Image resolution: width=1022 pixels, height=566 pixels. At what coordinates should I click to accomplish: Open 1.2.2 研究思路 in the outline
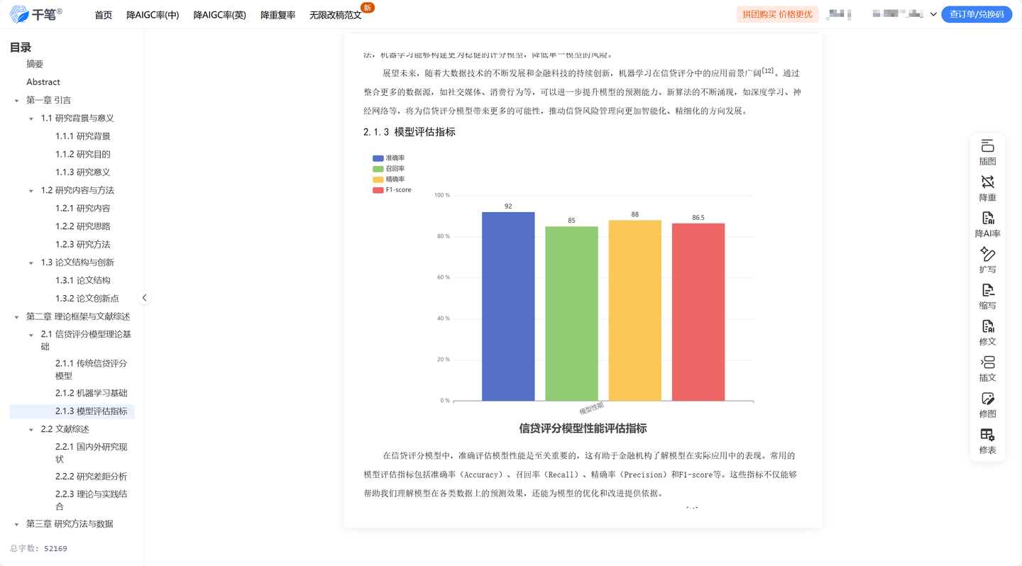coord(83,226)
